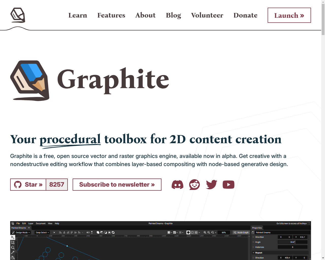
Task: Open the Edit menu in the app screenshot
Action: tap(24, 223)
